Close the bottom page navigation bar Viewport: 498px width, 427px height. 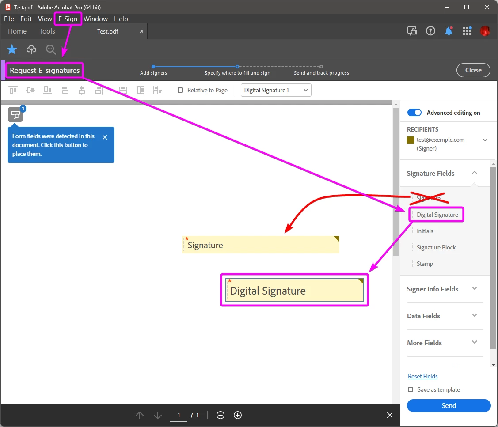pos(390,415)
